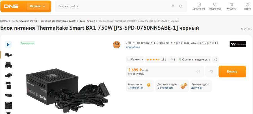Open the Корзина cart
Viewport: 253px width, 114px height.
click(232, 6)
